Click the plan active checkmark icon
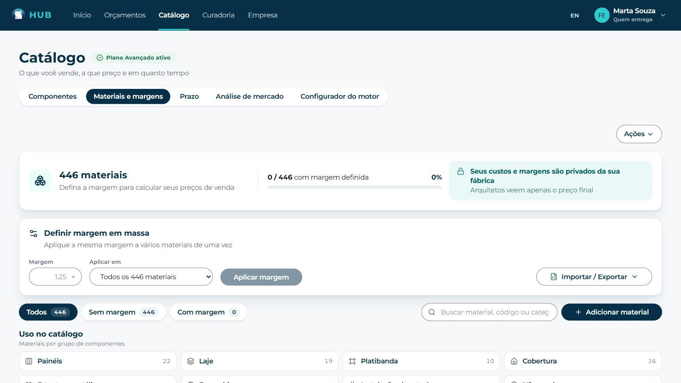This screenshot has width=681, height=383. [100, 57]
